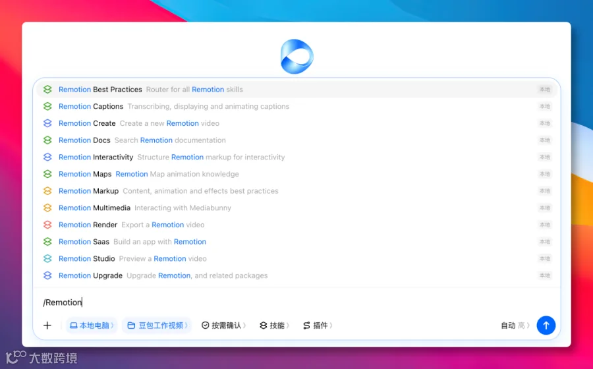Click the skill icon beside Remotion Markup
Viewport: 593px width, 369px height.
click(47, 191)
